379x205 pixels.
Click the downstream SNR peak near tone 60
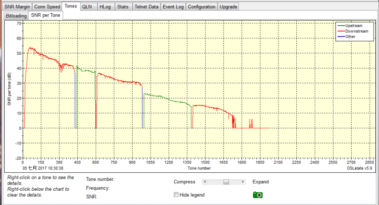(30, 48)
